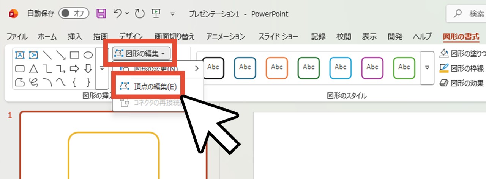Select the isosceles triangle shape
The image size is (486, 179).
[x=33, y=68]
